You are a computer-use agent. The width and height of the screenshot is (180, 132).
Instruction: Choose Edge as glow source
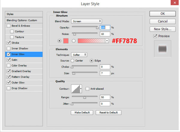(91, 61)
